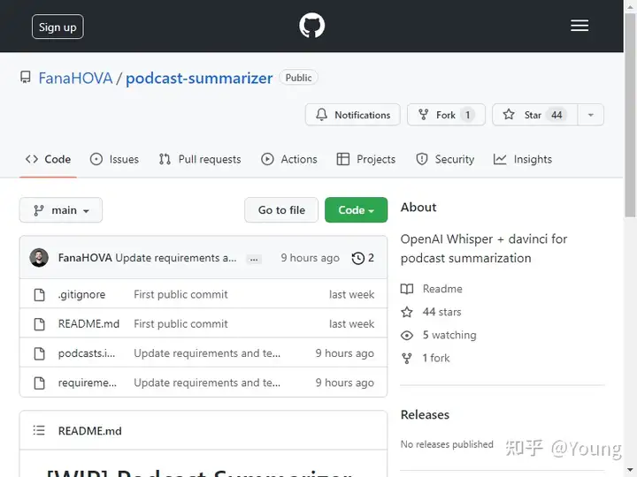Open latest commit Update requirements a...
Viewport: 637px width, 477px height.
click(175, 258)
